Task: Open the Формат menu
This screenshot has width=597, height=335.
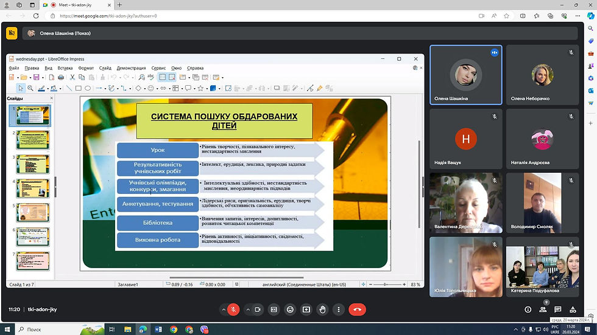Action: click(x=86, y=68)
